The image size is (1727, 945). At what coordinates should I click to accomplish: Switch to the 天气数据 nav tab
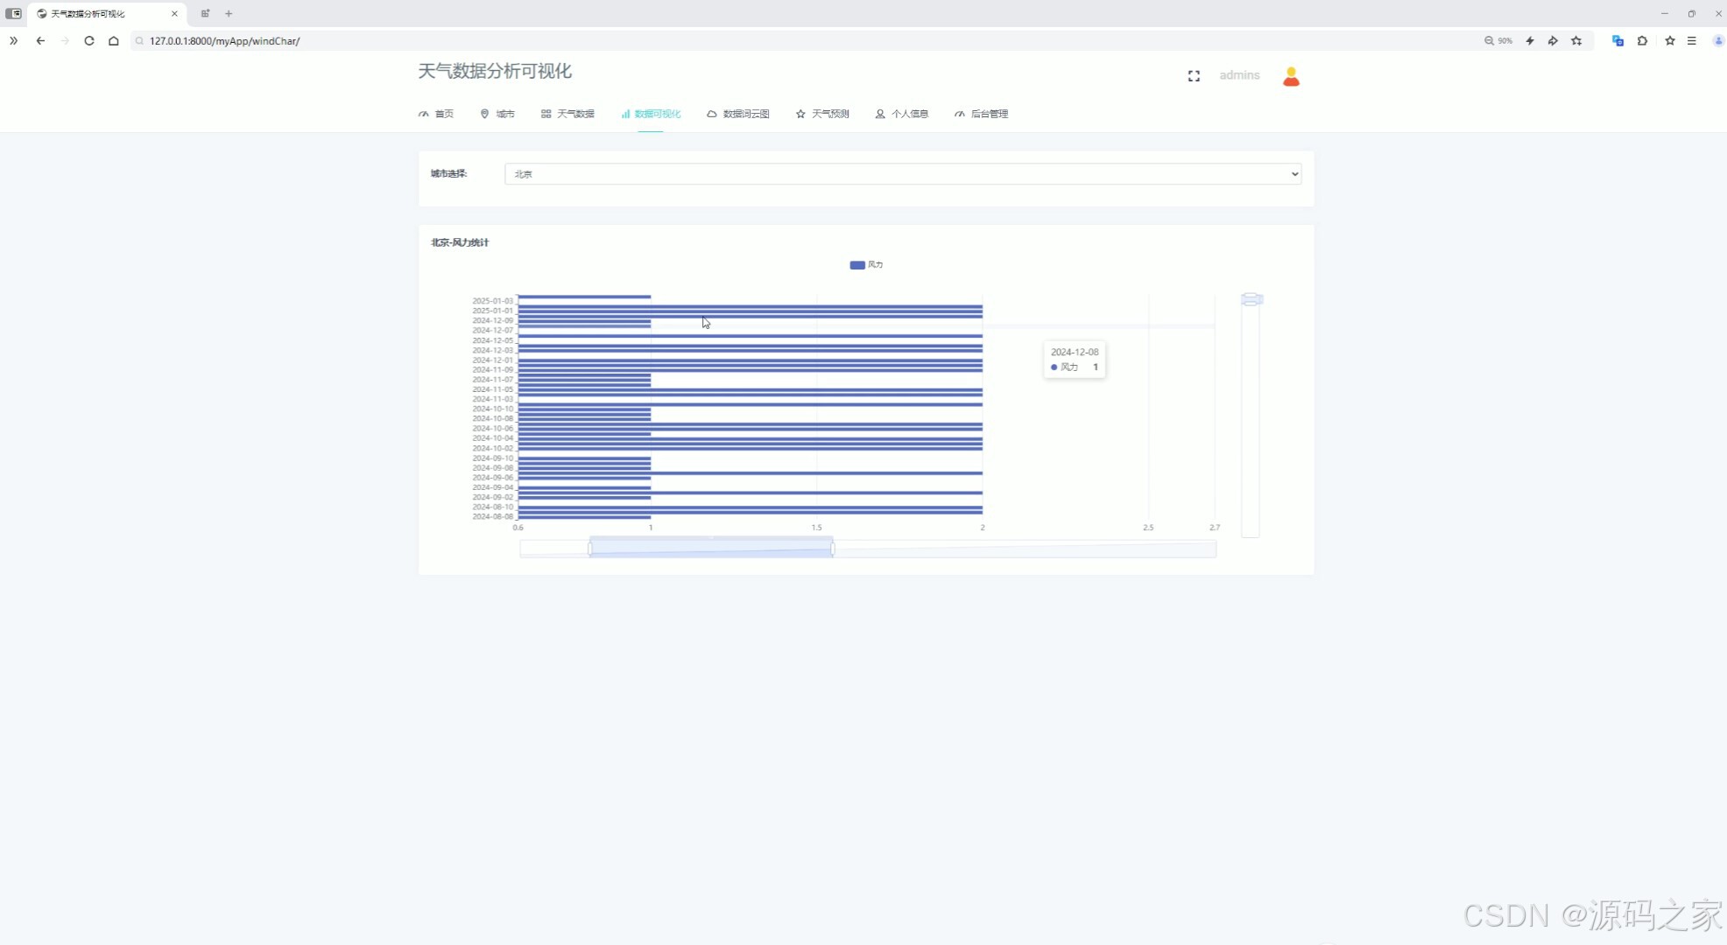tap(567, 114)
